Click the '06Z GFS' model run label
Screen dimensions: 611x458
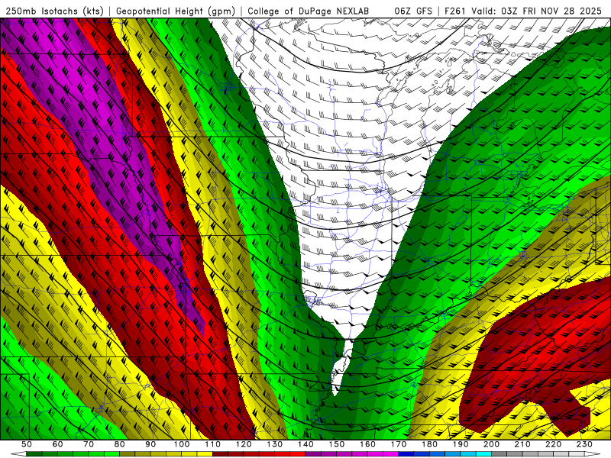[413, 11]
